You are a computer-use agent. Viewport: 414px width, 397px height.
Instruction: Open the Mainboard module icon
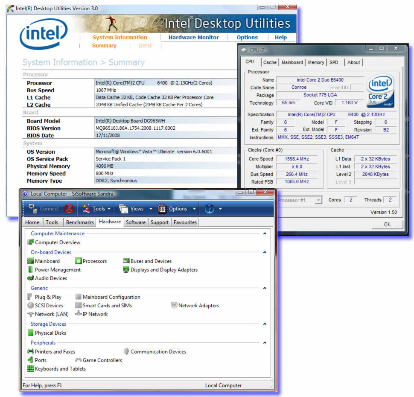pos(31,261)
